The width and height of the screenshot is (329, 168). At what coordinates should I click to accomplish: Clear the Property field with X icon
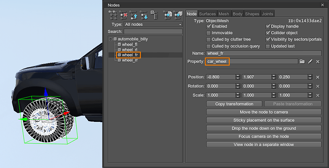(x=318, y=62)
